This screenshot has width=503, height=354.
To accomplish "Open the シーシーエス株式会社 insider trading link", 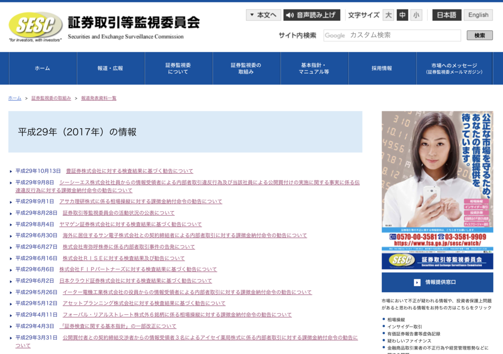I will point(188,186).
